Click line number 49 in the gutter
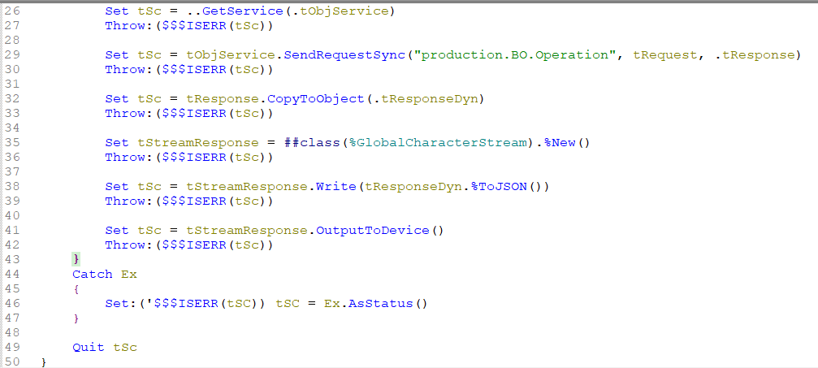This screenshot has height=368, width=818. click(11, 347)
